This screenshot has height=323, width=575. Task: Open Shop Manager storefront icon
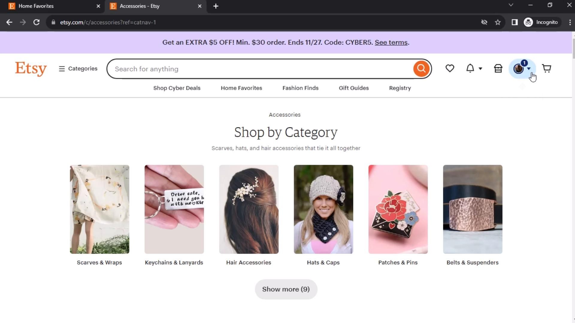click(x=498, y=68)
